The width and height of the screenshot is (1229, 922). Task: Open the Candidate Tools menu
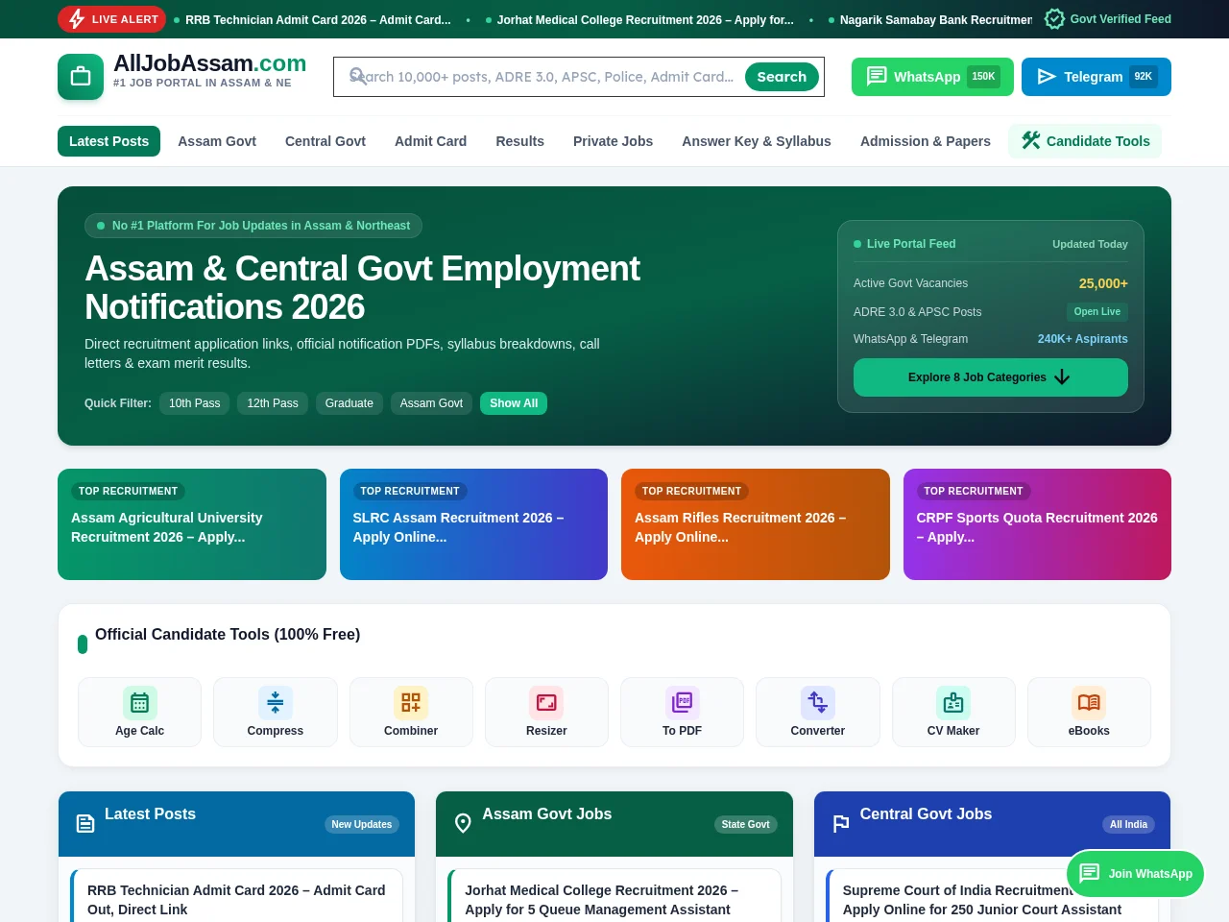coord(1085,141)
